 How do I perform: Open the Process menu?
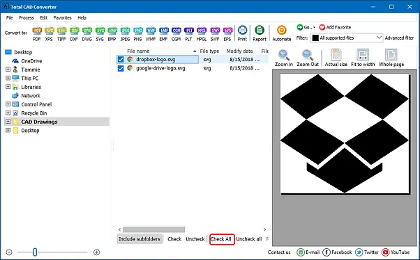click(27, 17)
